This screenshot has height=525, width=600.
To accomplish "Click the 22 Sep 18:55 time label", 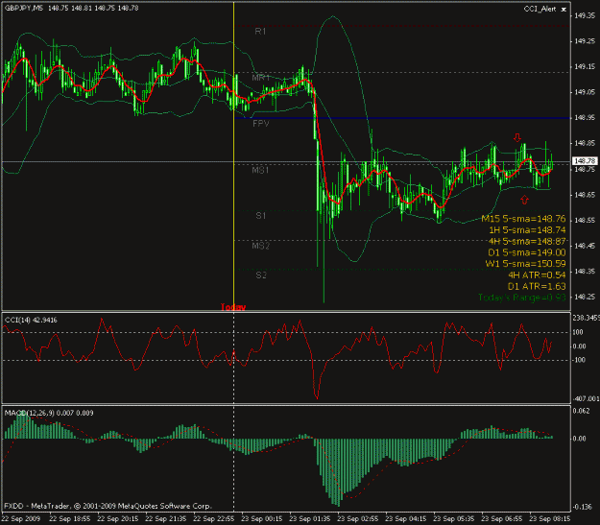I will click(70, 519).
